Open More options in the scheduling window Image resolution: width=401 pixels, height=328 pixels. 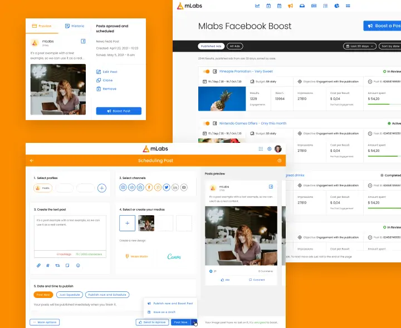pos(45,322)
